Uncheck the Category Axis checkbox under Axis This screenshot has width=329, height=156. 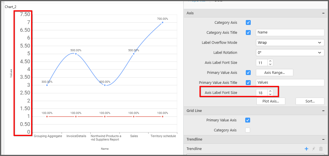(x=248, y=23)
